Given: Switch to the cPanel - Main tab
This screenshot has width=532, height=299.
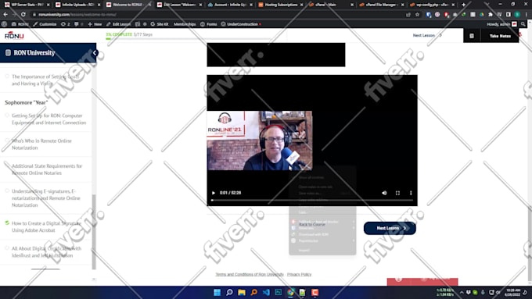Looking at the screenshot, I should pyautogui.click(x=331, y=5).
